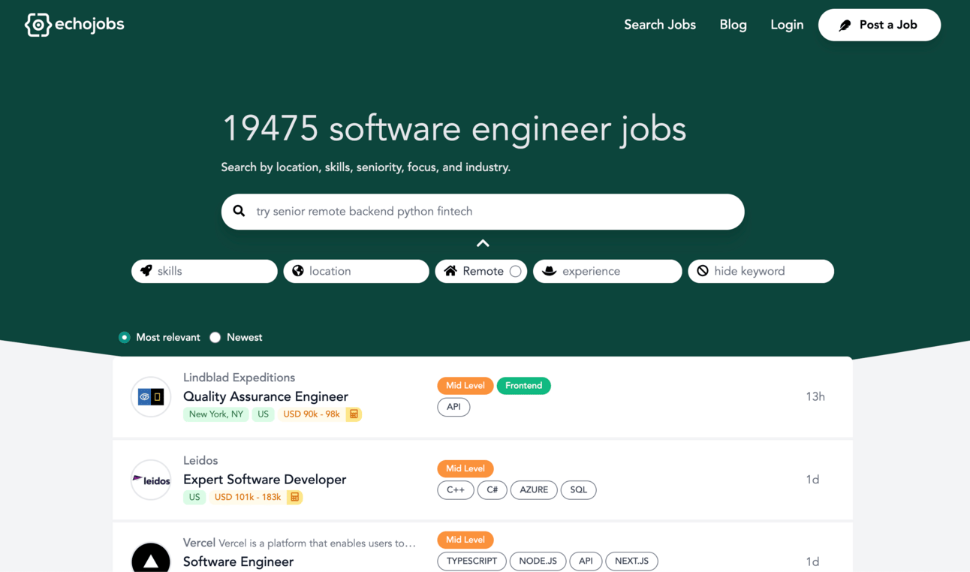
Task: Click the New York, NY location tag
Action: [216, 414]
